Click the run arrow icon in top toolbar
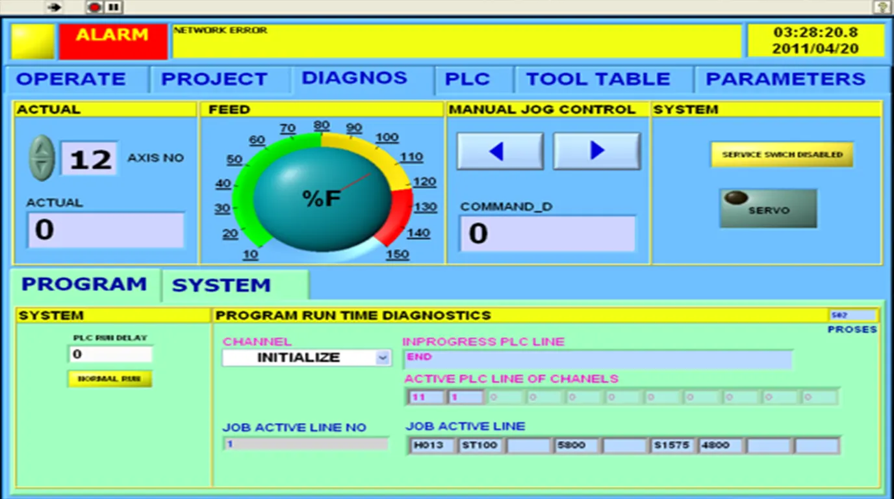This screenshot has height=499, width=894. (x=55, y=7)
